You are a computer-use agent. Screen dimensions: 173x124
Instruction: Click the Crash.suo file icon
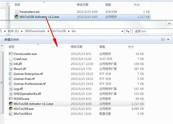11,59
